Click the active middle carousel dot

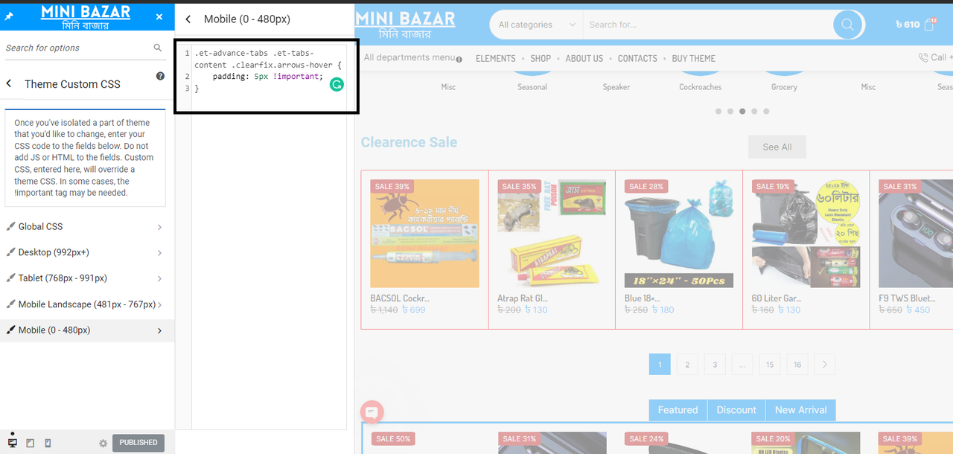pos(742,111)
